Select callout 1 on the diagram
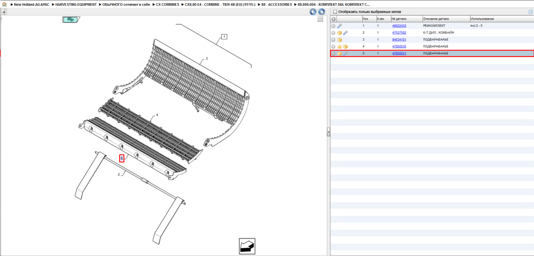Screen dimensions: 534x256 click(x=224, y=36)
